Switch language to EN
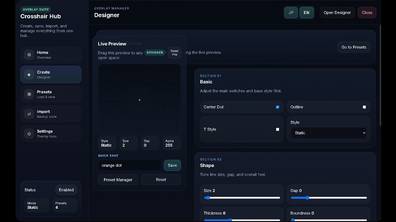Screen dimensions: 396x222 click(x=307, y=13)
